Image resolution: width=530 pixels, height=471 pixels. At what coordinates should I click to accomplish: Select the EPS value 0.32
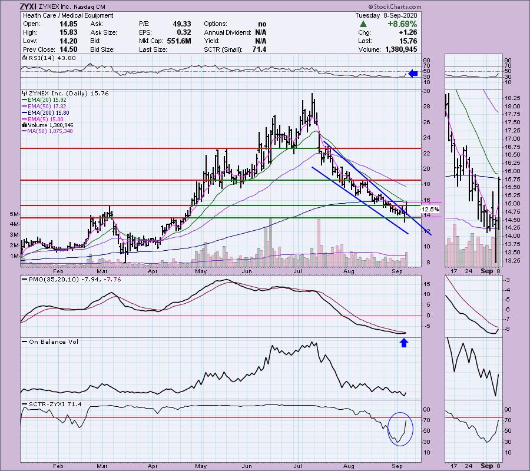[x=184, y=32]
